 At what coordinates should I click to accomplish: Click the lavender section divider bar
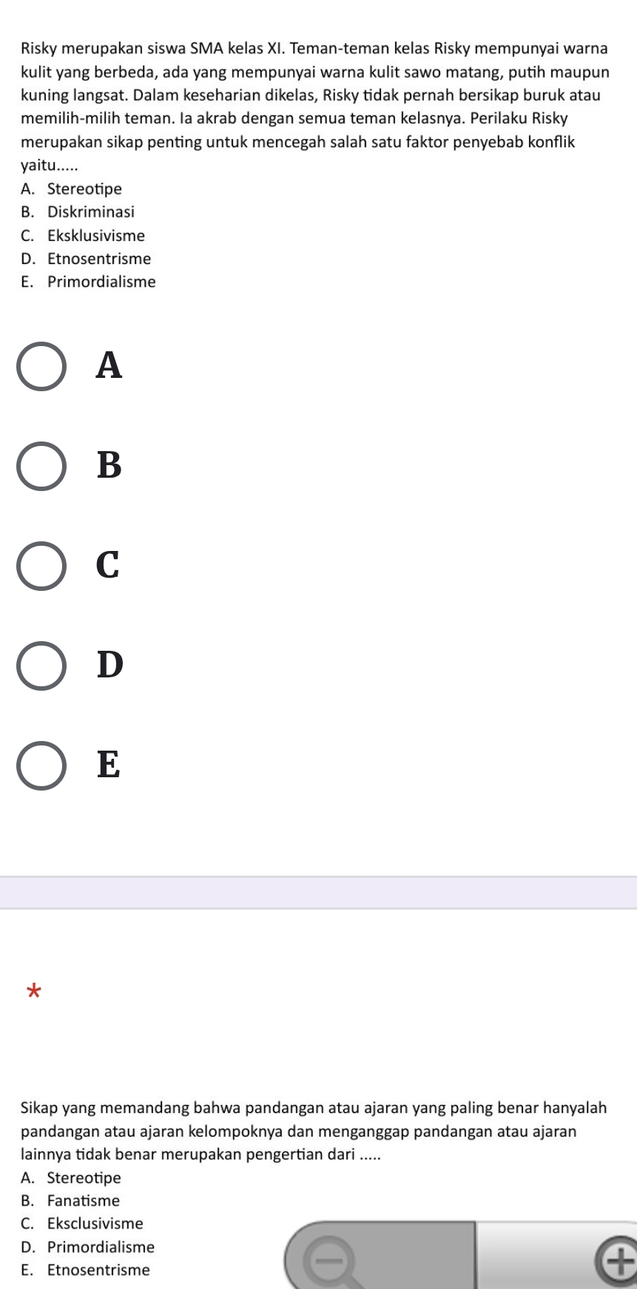(318, 893)
